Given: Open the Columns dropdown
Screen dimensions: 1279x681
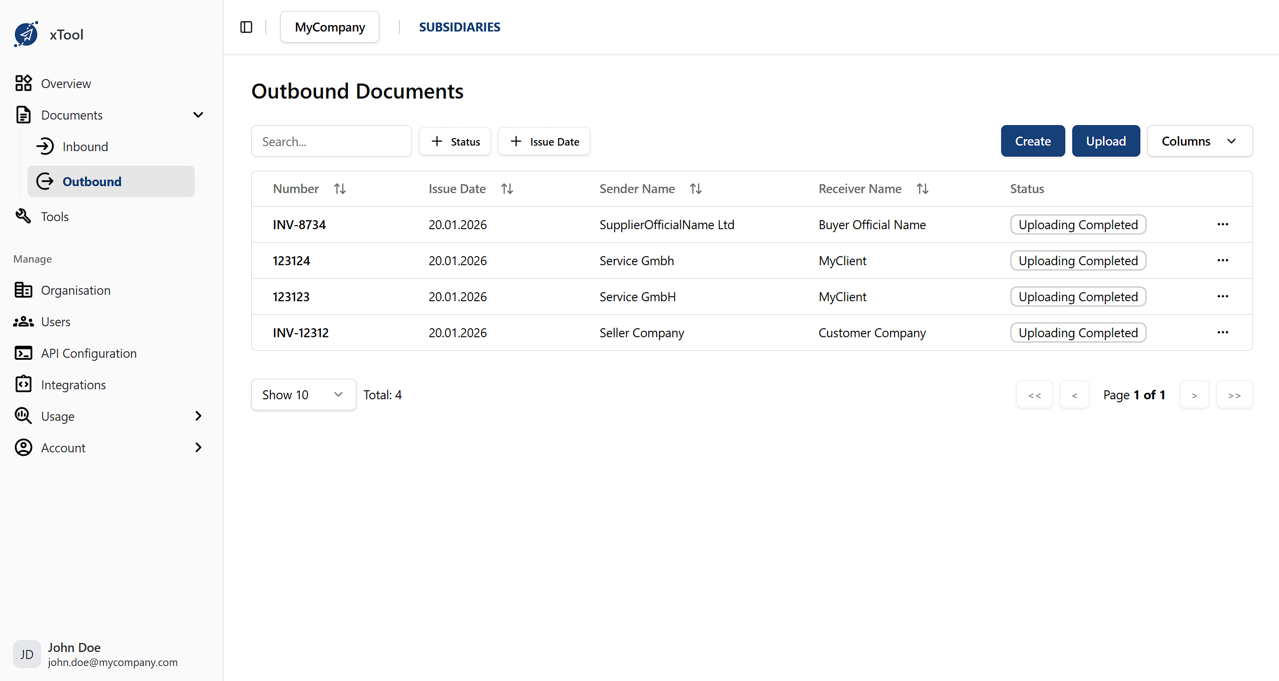Looking at the screenshot, I should (1199, 141).
